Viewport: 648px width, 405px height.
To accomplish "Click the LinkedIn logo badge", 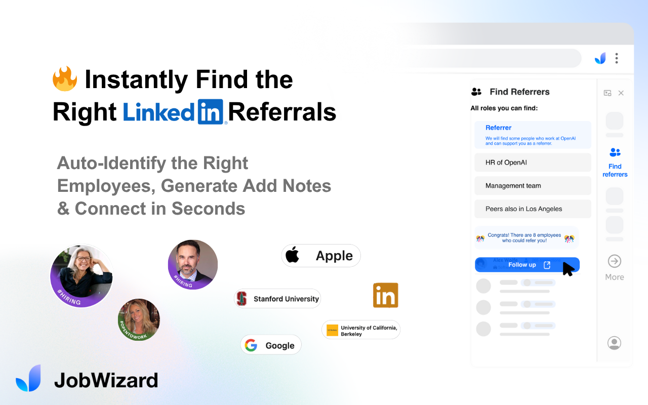I will 385,295.
